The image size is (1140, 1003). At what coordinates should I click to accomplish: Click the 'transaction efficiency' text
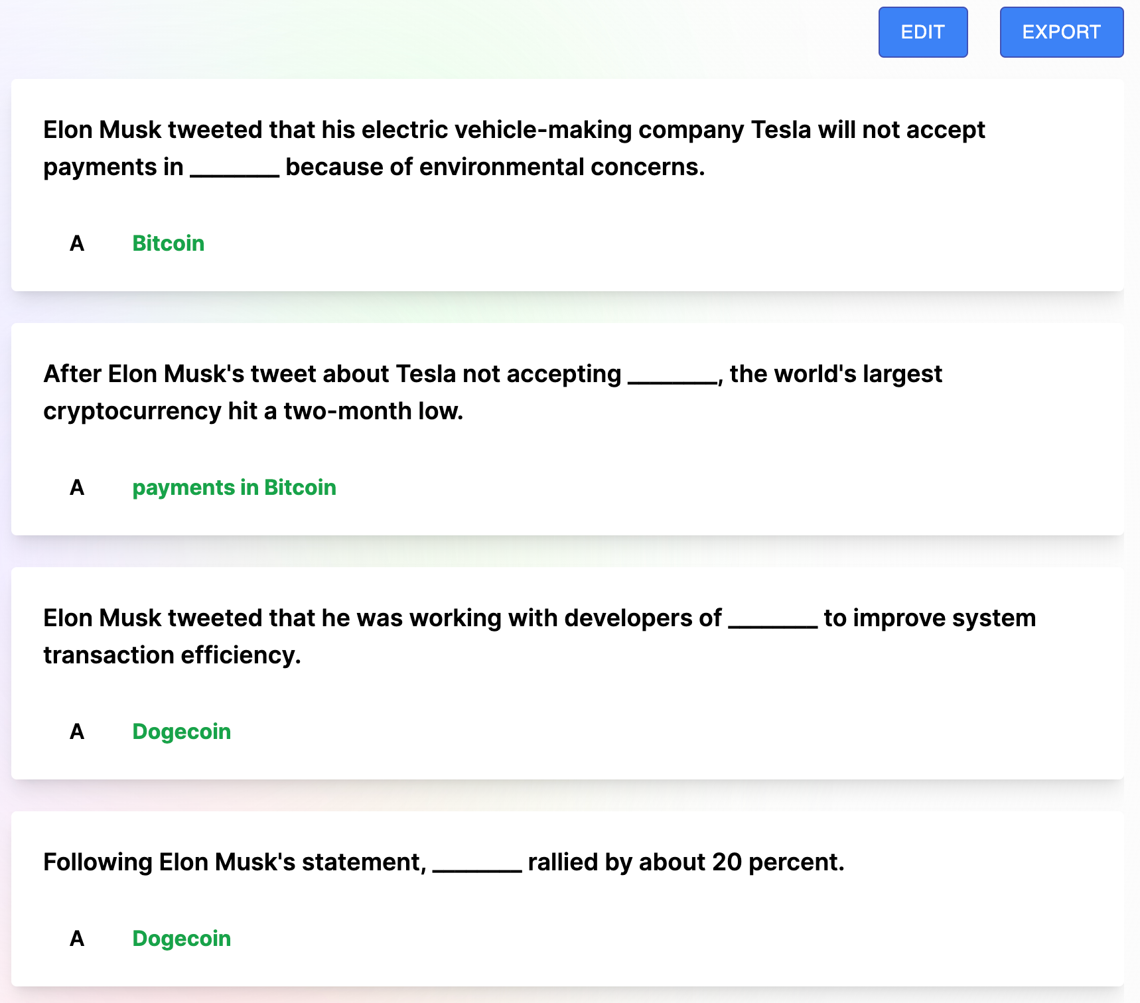click(172, 655)
